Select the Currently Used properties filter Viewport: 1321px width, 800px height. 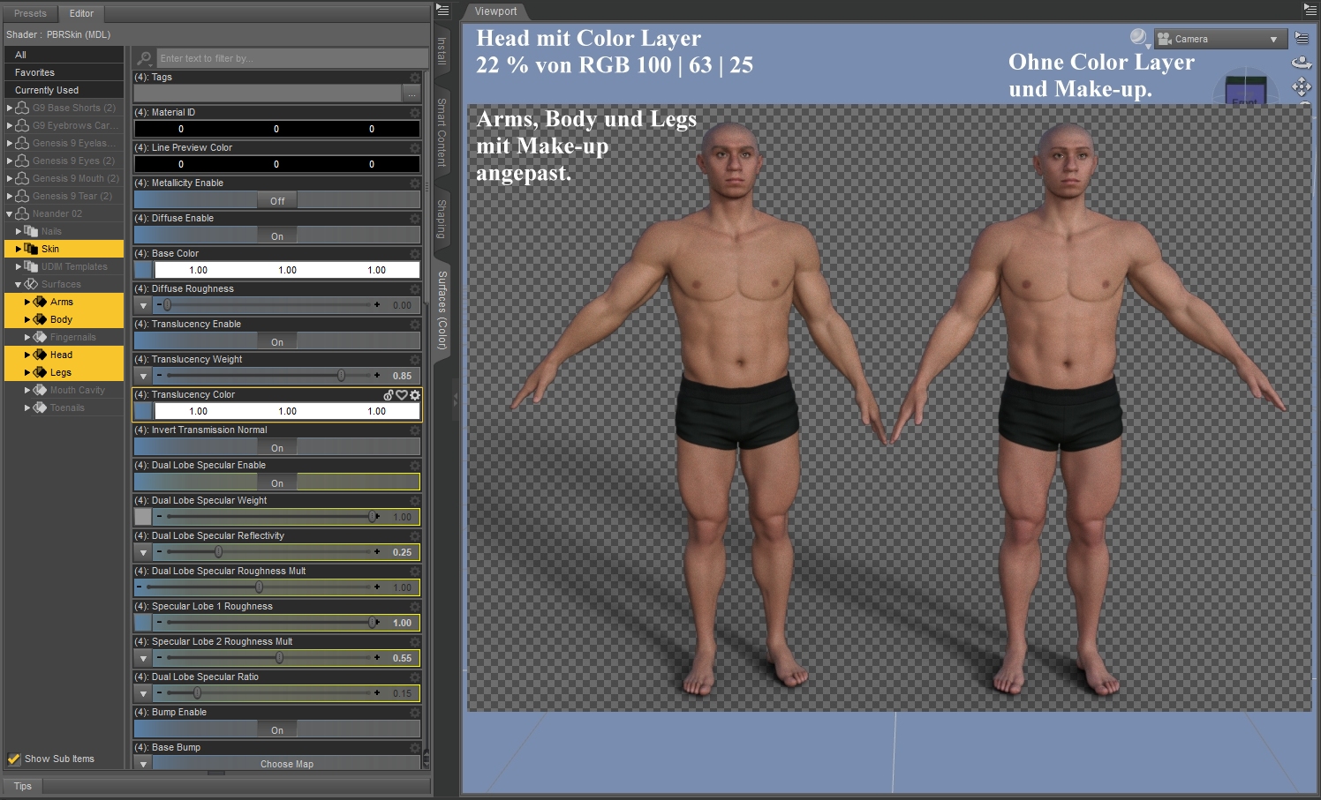64,90
